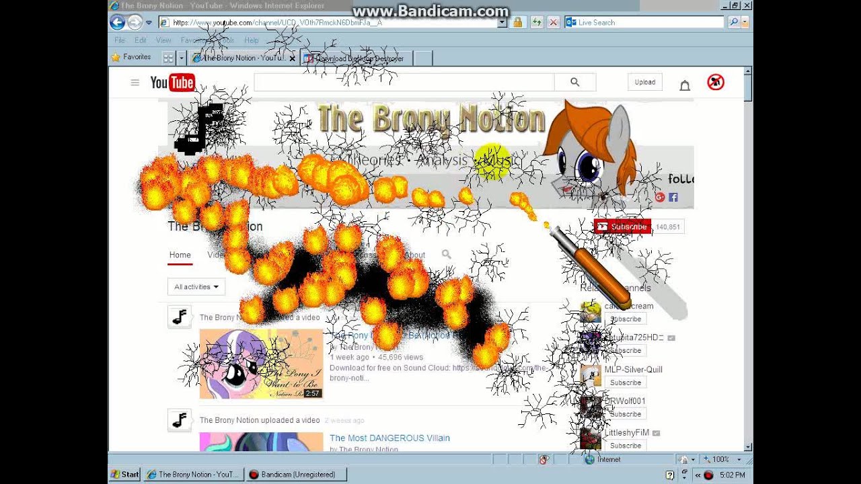Expand the address bar URL dropdown

point(502,22)
